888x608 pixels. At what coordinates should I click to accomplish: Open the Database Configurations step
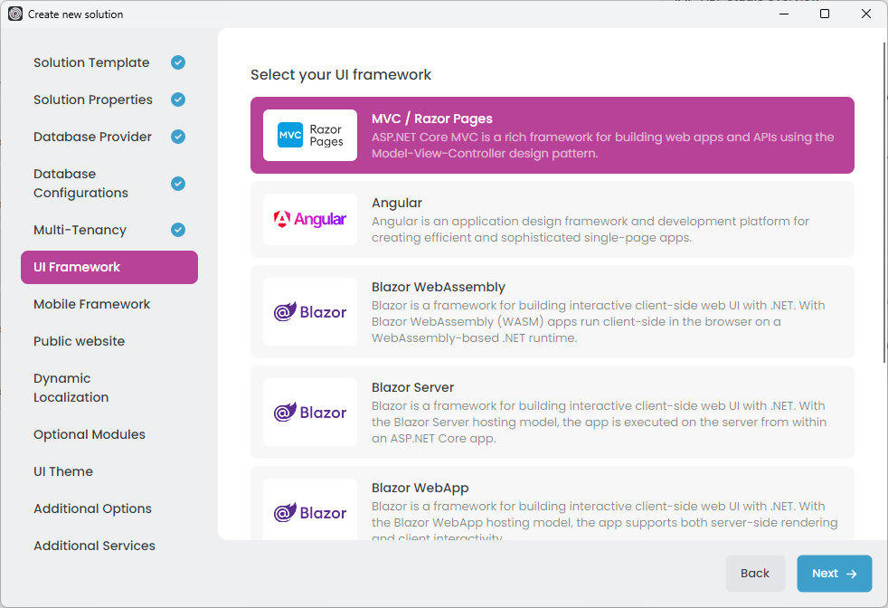(109, 184)
